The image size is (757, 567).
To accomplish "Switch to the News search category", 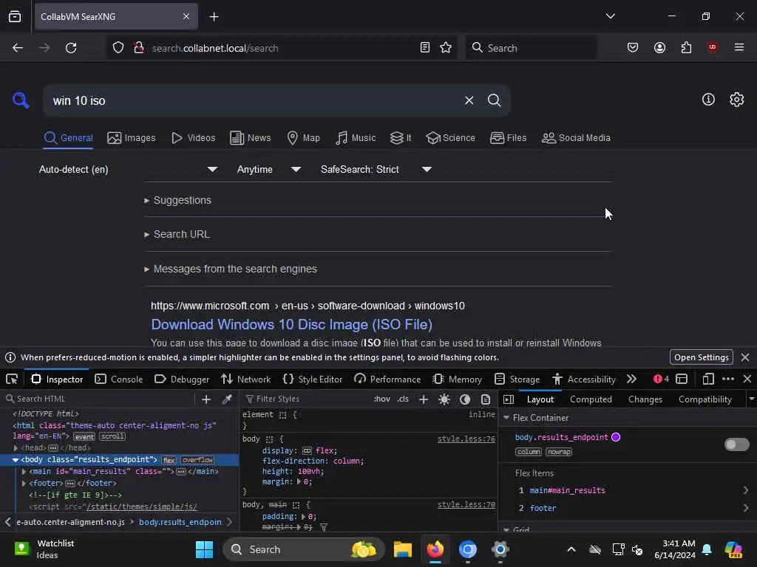I will pos(251,138).
